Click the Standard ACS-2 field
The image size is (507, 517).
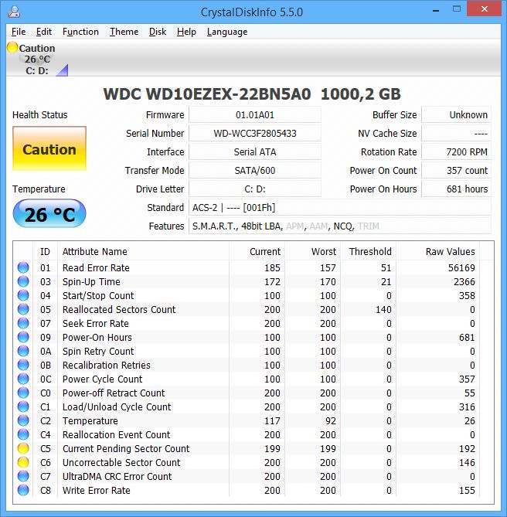[x=340, y=207]
